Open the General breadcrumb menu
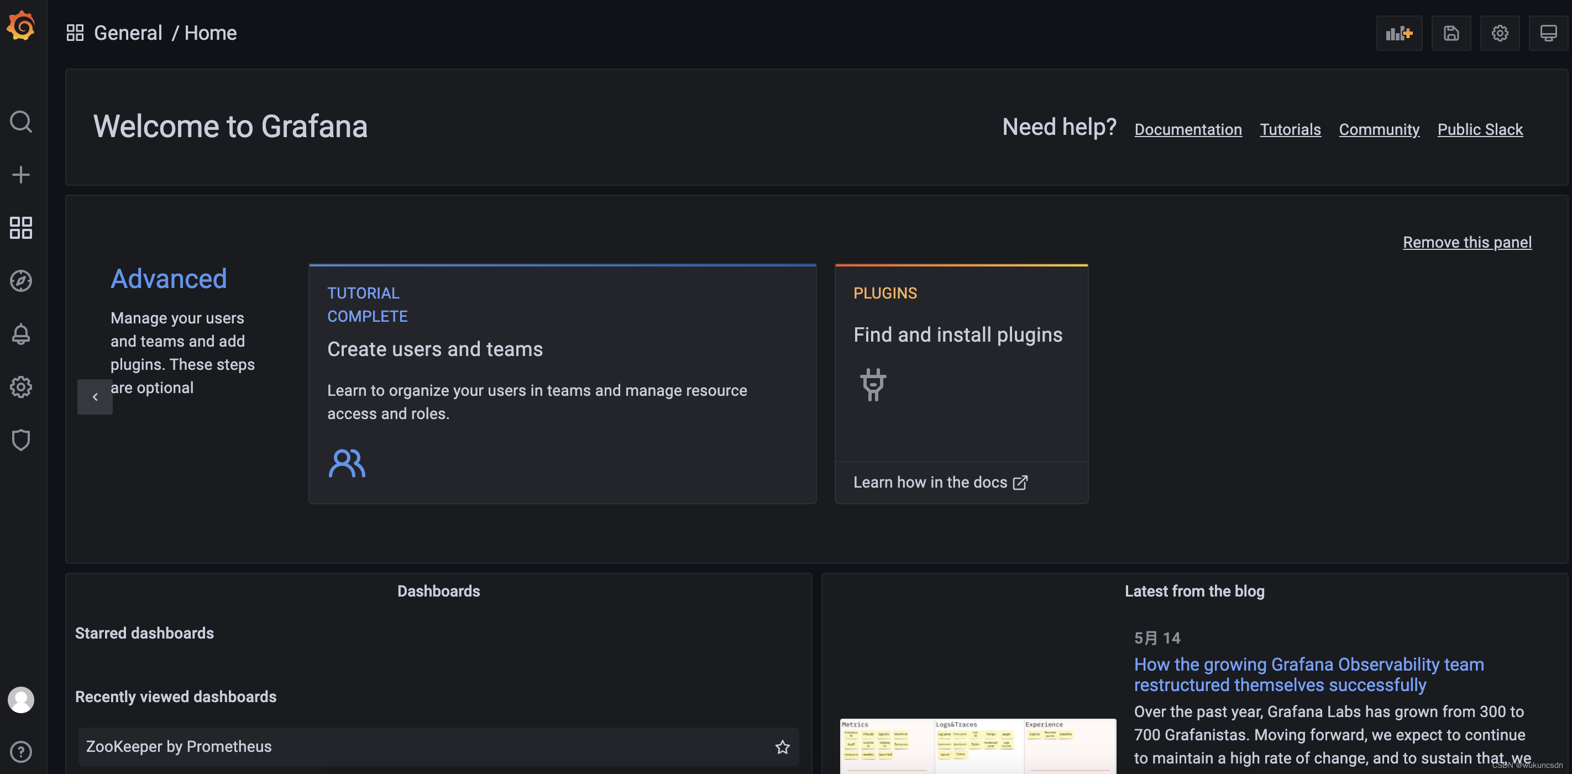 pos(128,33)
